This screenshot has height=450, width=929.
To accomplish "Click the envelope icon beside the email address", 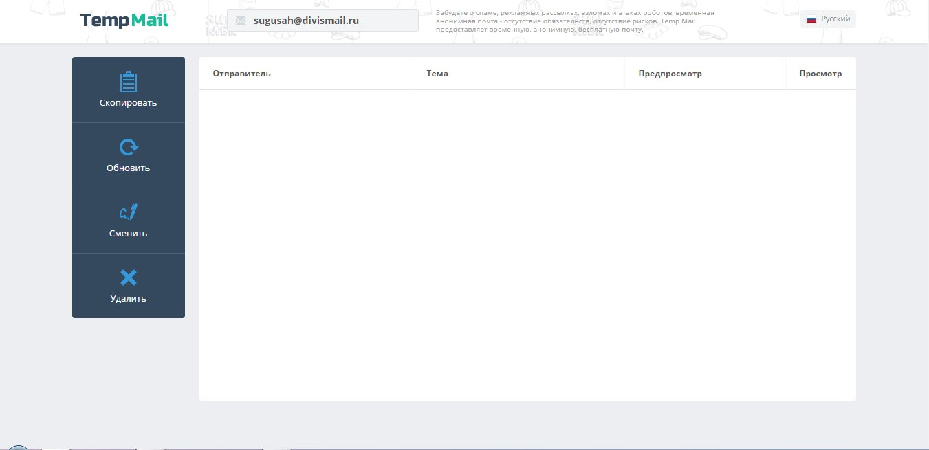I will 240,21.
